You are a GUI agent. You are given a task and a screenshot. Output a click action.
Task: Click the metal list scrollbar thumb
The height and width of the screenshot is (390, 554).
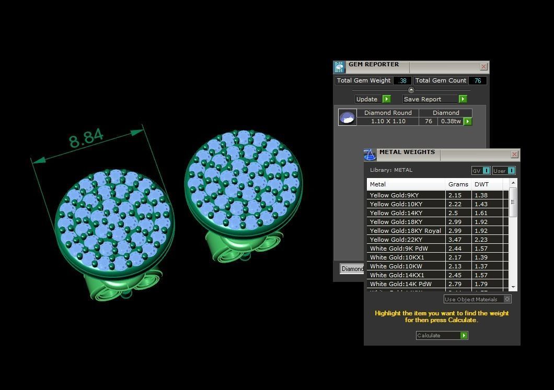pos(513,202)
